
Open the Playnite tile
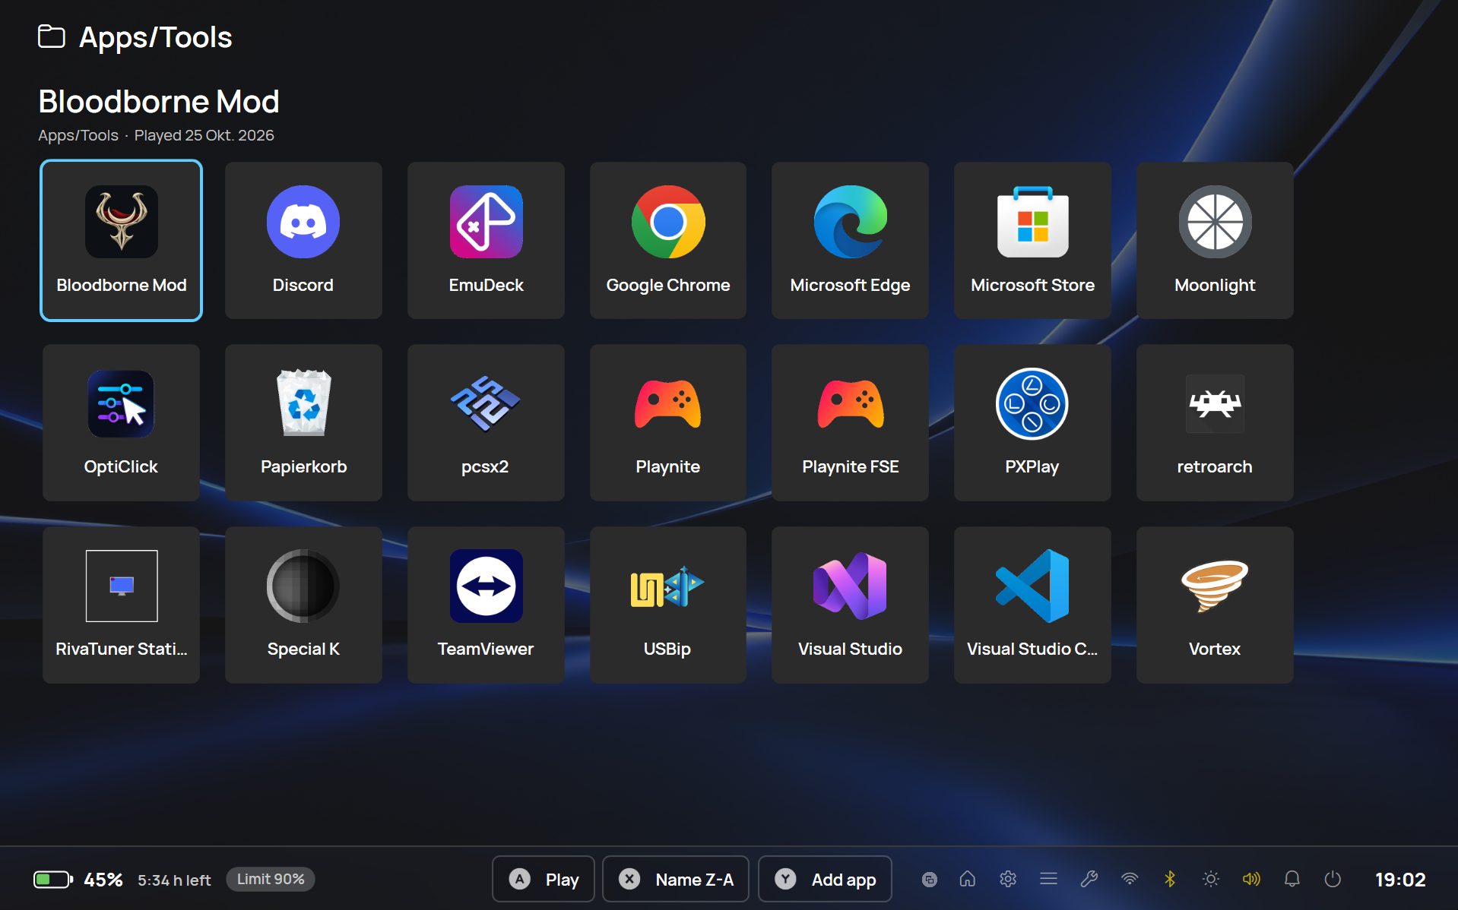(668, 422)
